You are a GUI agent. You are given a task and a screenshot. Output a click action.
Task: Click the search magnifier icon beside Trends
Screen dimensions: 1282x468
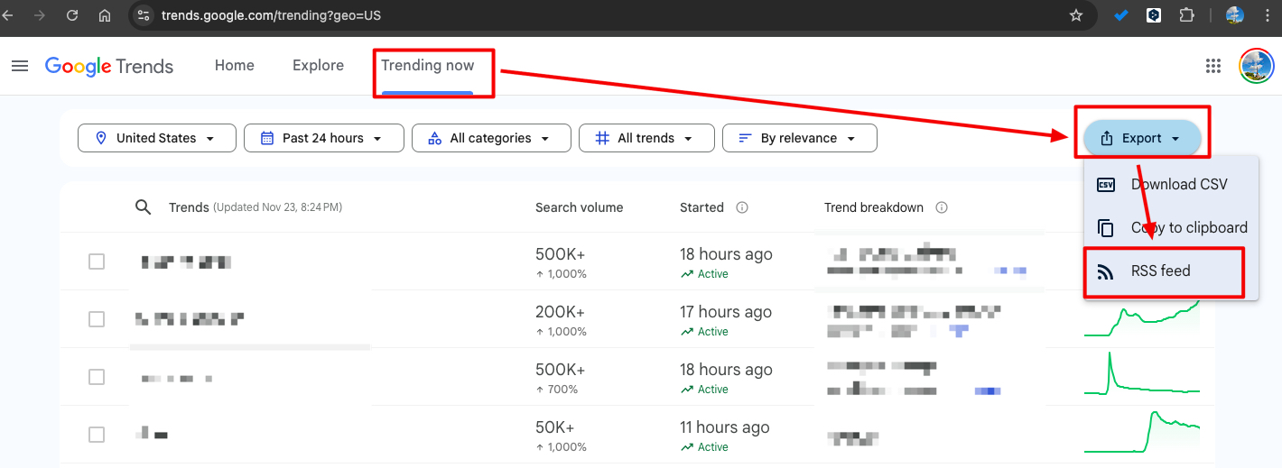(x=143, y=207)
